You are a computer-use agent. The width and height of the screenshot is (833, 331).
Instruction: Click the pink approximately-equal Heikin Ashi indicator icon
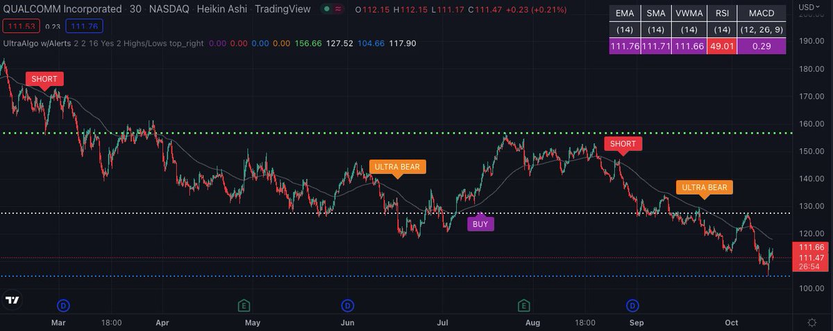pos(338,10)
